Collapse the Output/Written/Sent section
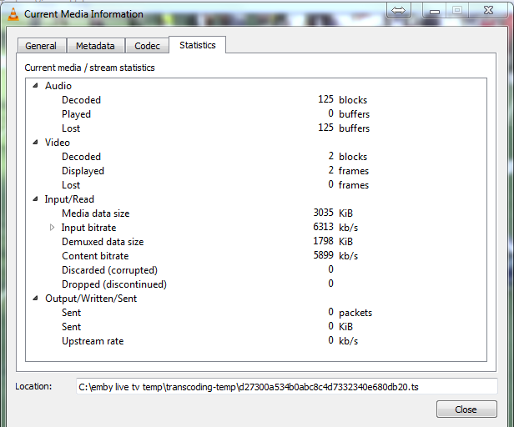The height and width of the screenshot is (427, 514). 35,299
